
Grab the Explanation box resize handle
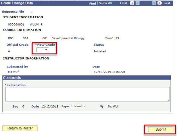tap(168, 100)
